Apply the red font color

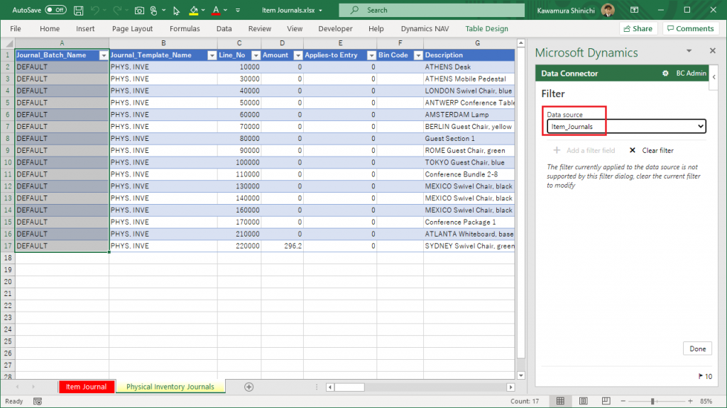click(x=216, y=10)
